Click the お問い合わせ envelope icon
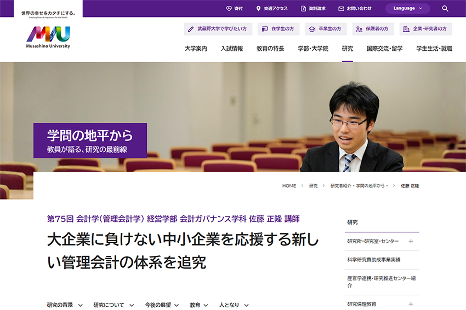Viewport: 466px width, 310px height. 341,9
